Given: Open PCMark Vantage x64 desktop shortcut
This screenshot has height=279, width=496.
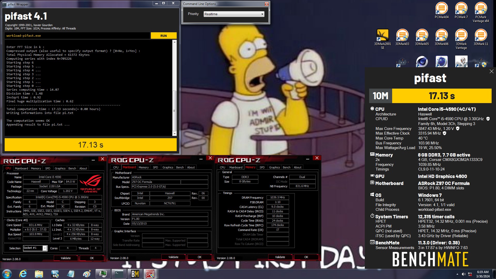Looking at the screenshot, I should (481, 12).
